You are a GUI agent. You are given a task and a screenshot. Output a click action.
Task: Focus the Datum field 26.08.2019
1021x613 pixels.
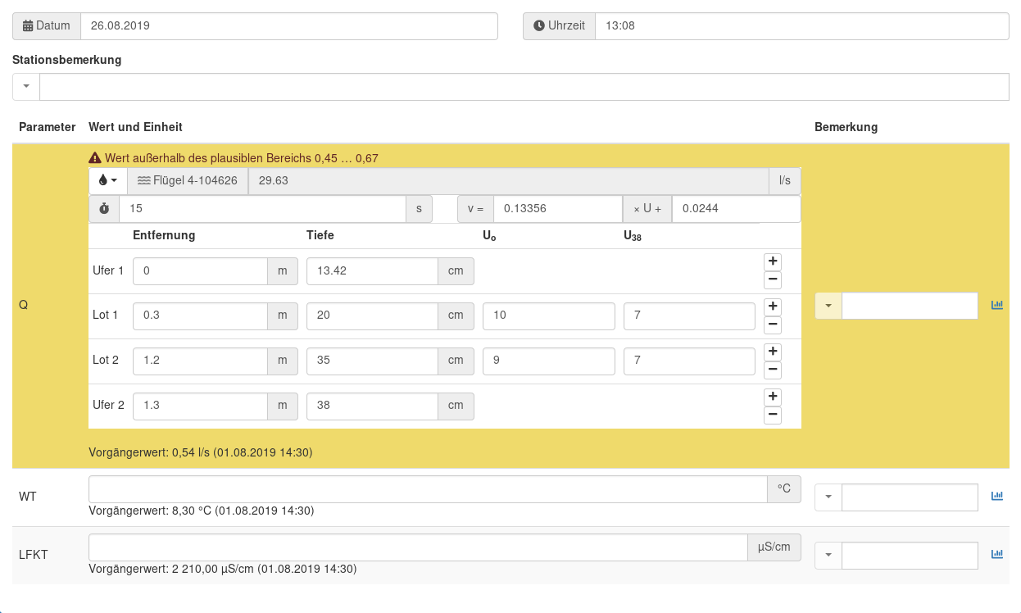point(289,25)
